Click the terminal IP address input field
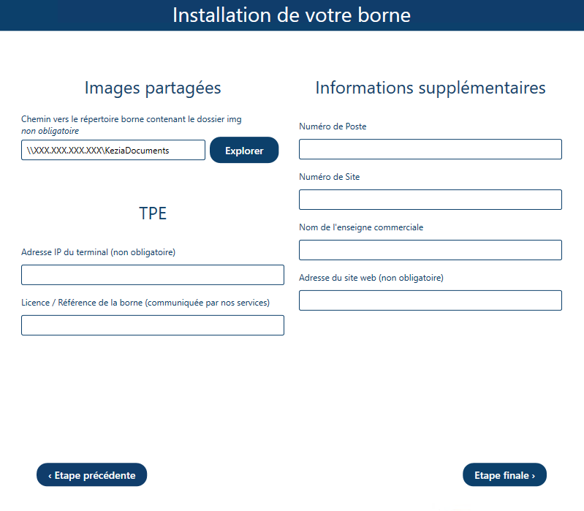The image size is (584, 511). [152, 275]
